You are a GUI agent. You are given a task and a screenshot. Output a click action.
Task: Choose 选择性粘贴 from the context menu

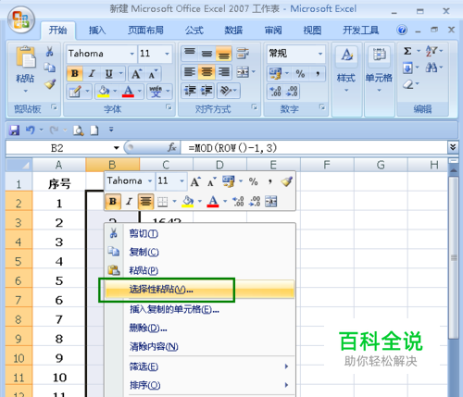click(x=200, y=290)
